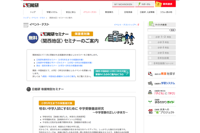Click the 教室を探す magnifier icon
Viewport: 200px width, 133px height.
(150, 74)
